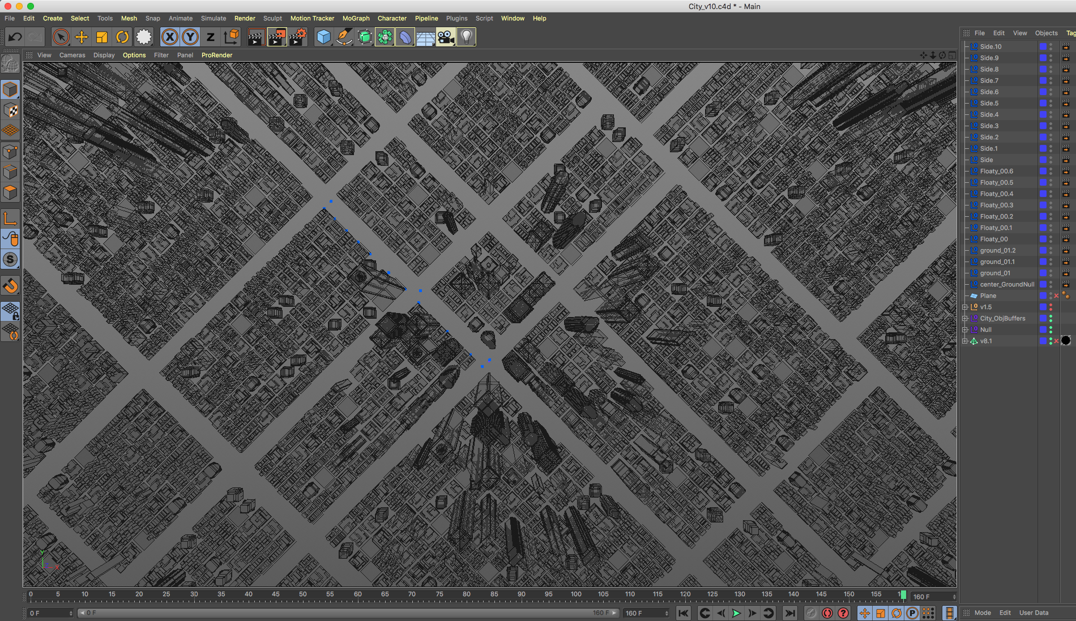1076x621 pixels.
Task: Toggle Z axis lock
Action: [x=211, y=37]
